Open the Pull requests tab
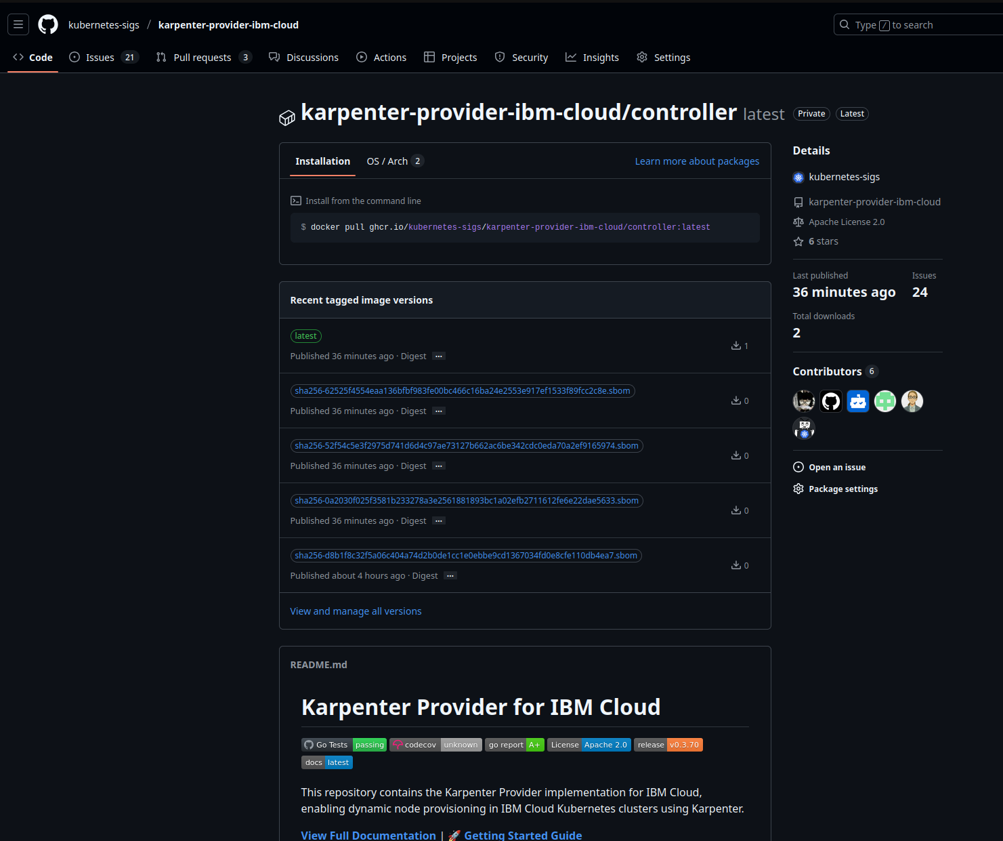 (202, 58)
